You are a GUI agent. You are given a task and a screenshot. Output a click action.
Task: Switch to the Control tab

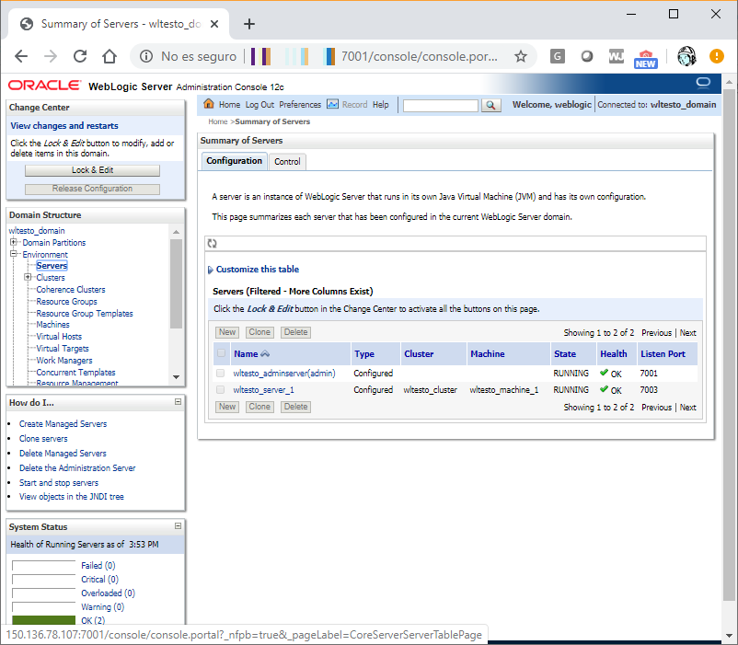(287, 161)
